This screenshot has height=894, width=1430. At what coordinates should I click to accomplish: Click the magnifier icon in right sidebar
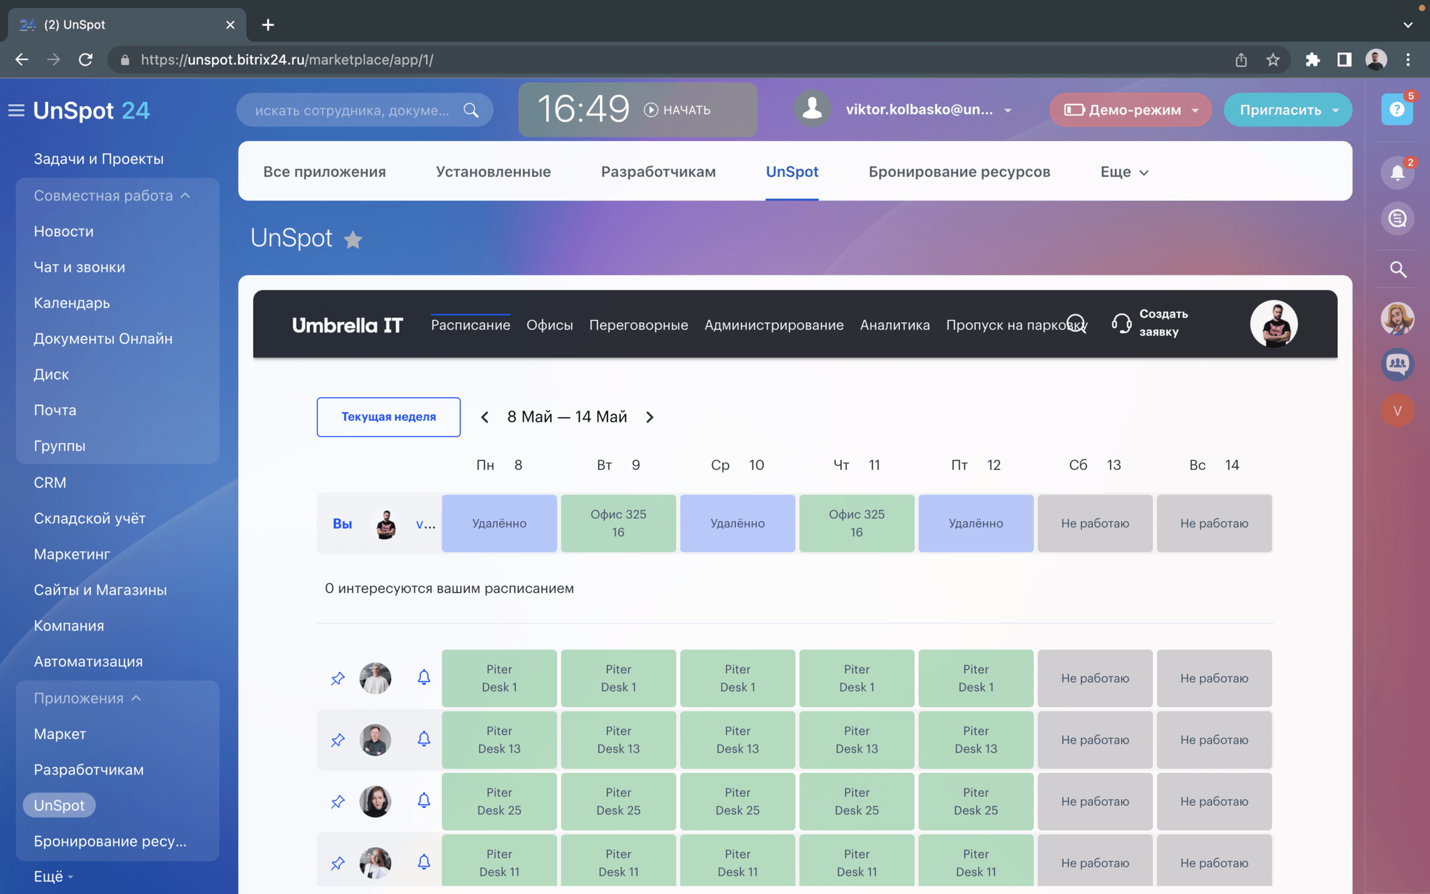pos(1397,270)
